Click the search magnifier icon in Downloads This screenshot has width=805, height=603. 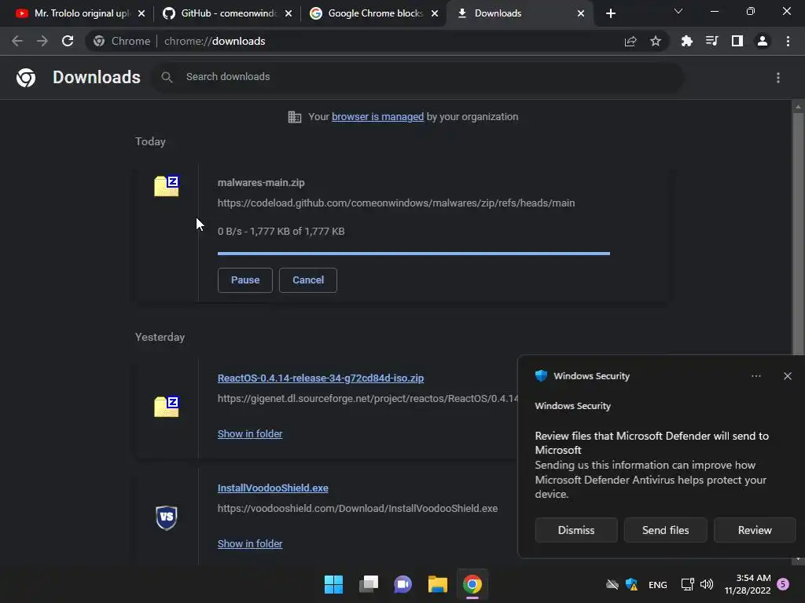pyautogui.click(x=167, y=78)
